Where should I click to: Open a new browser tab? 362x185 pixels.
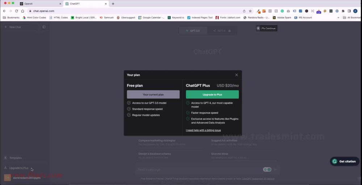click(x=113, y=4)
